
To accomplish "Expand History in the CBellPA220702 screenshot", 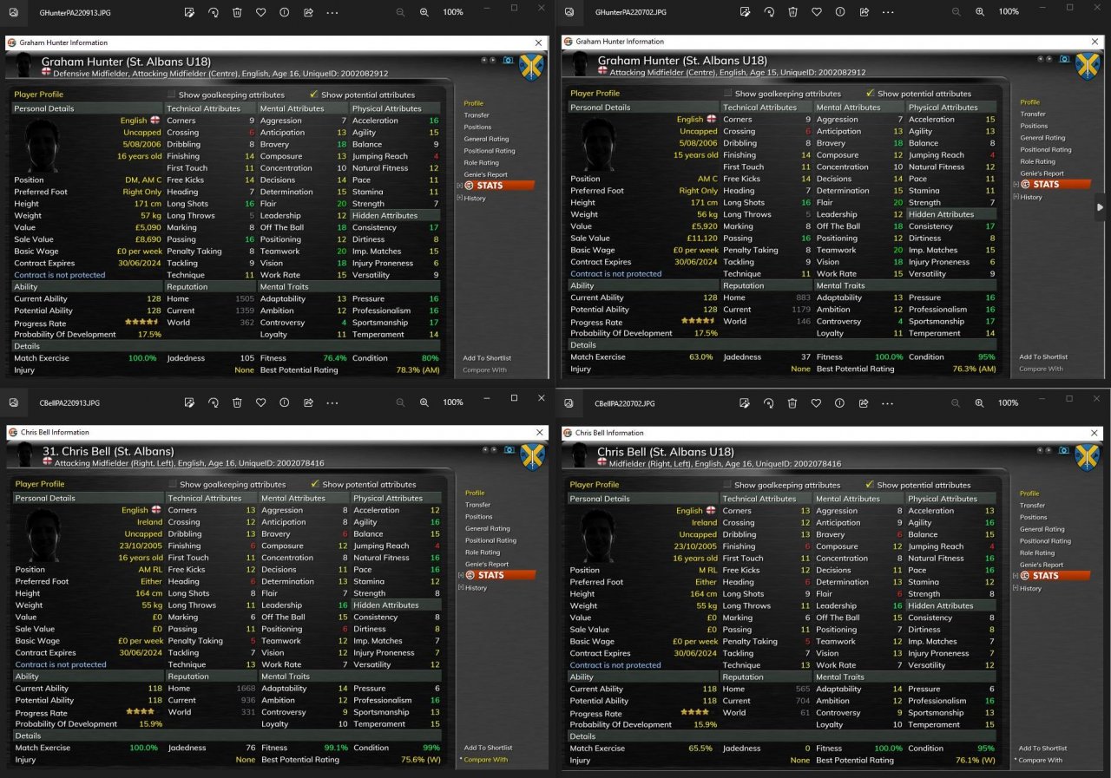I will click(1016, 589).
